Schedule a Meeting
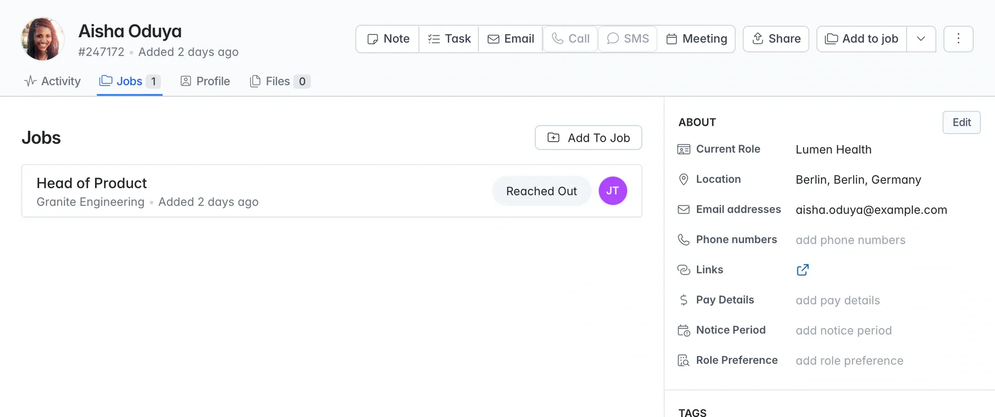The width and height of the screenshot is (995, 417). click(696, 39)
